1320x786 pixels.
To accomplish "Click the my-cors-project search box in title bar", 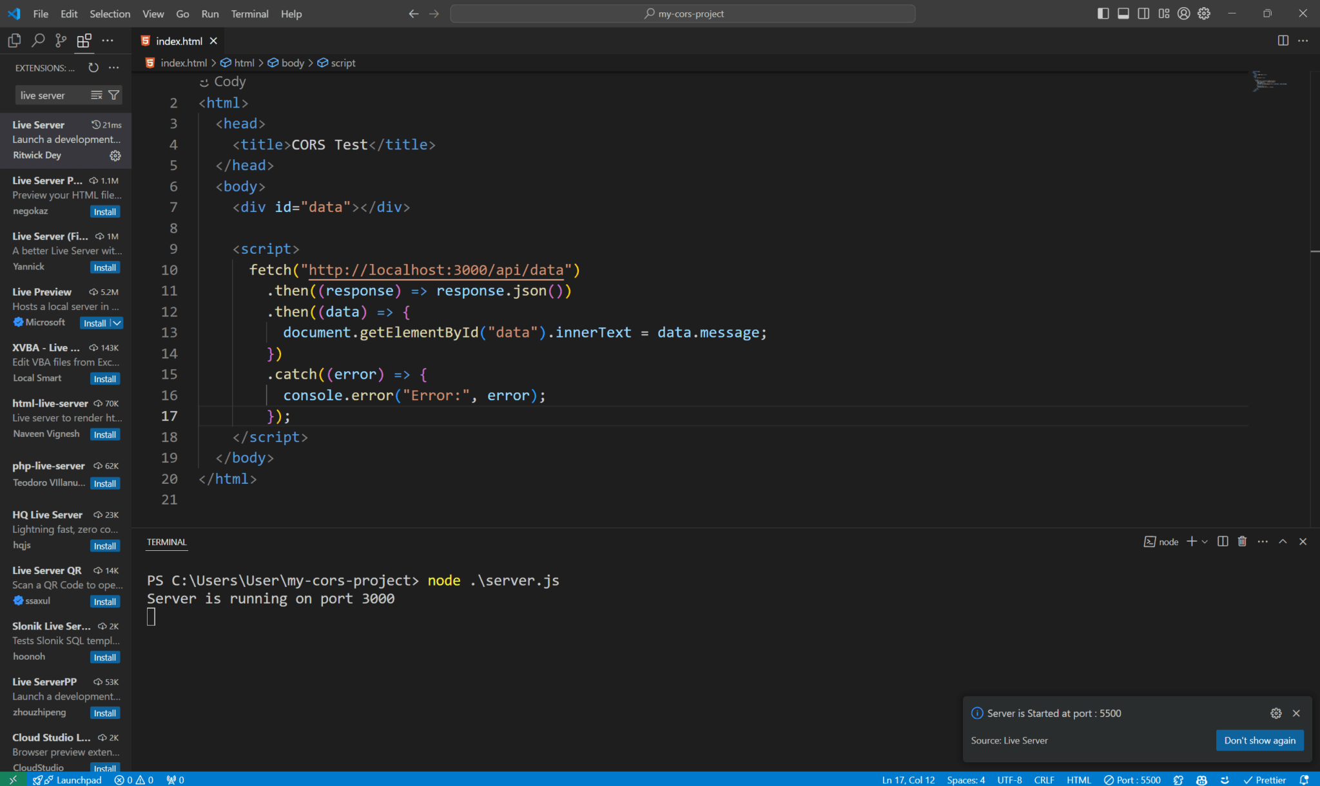I will click(683, 13).
